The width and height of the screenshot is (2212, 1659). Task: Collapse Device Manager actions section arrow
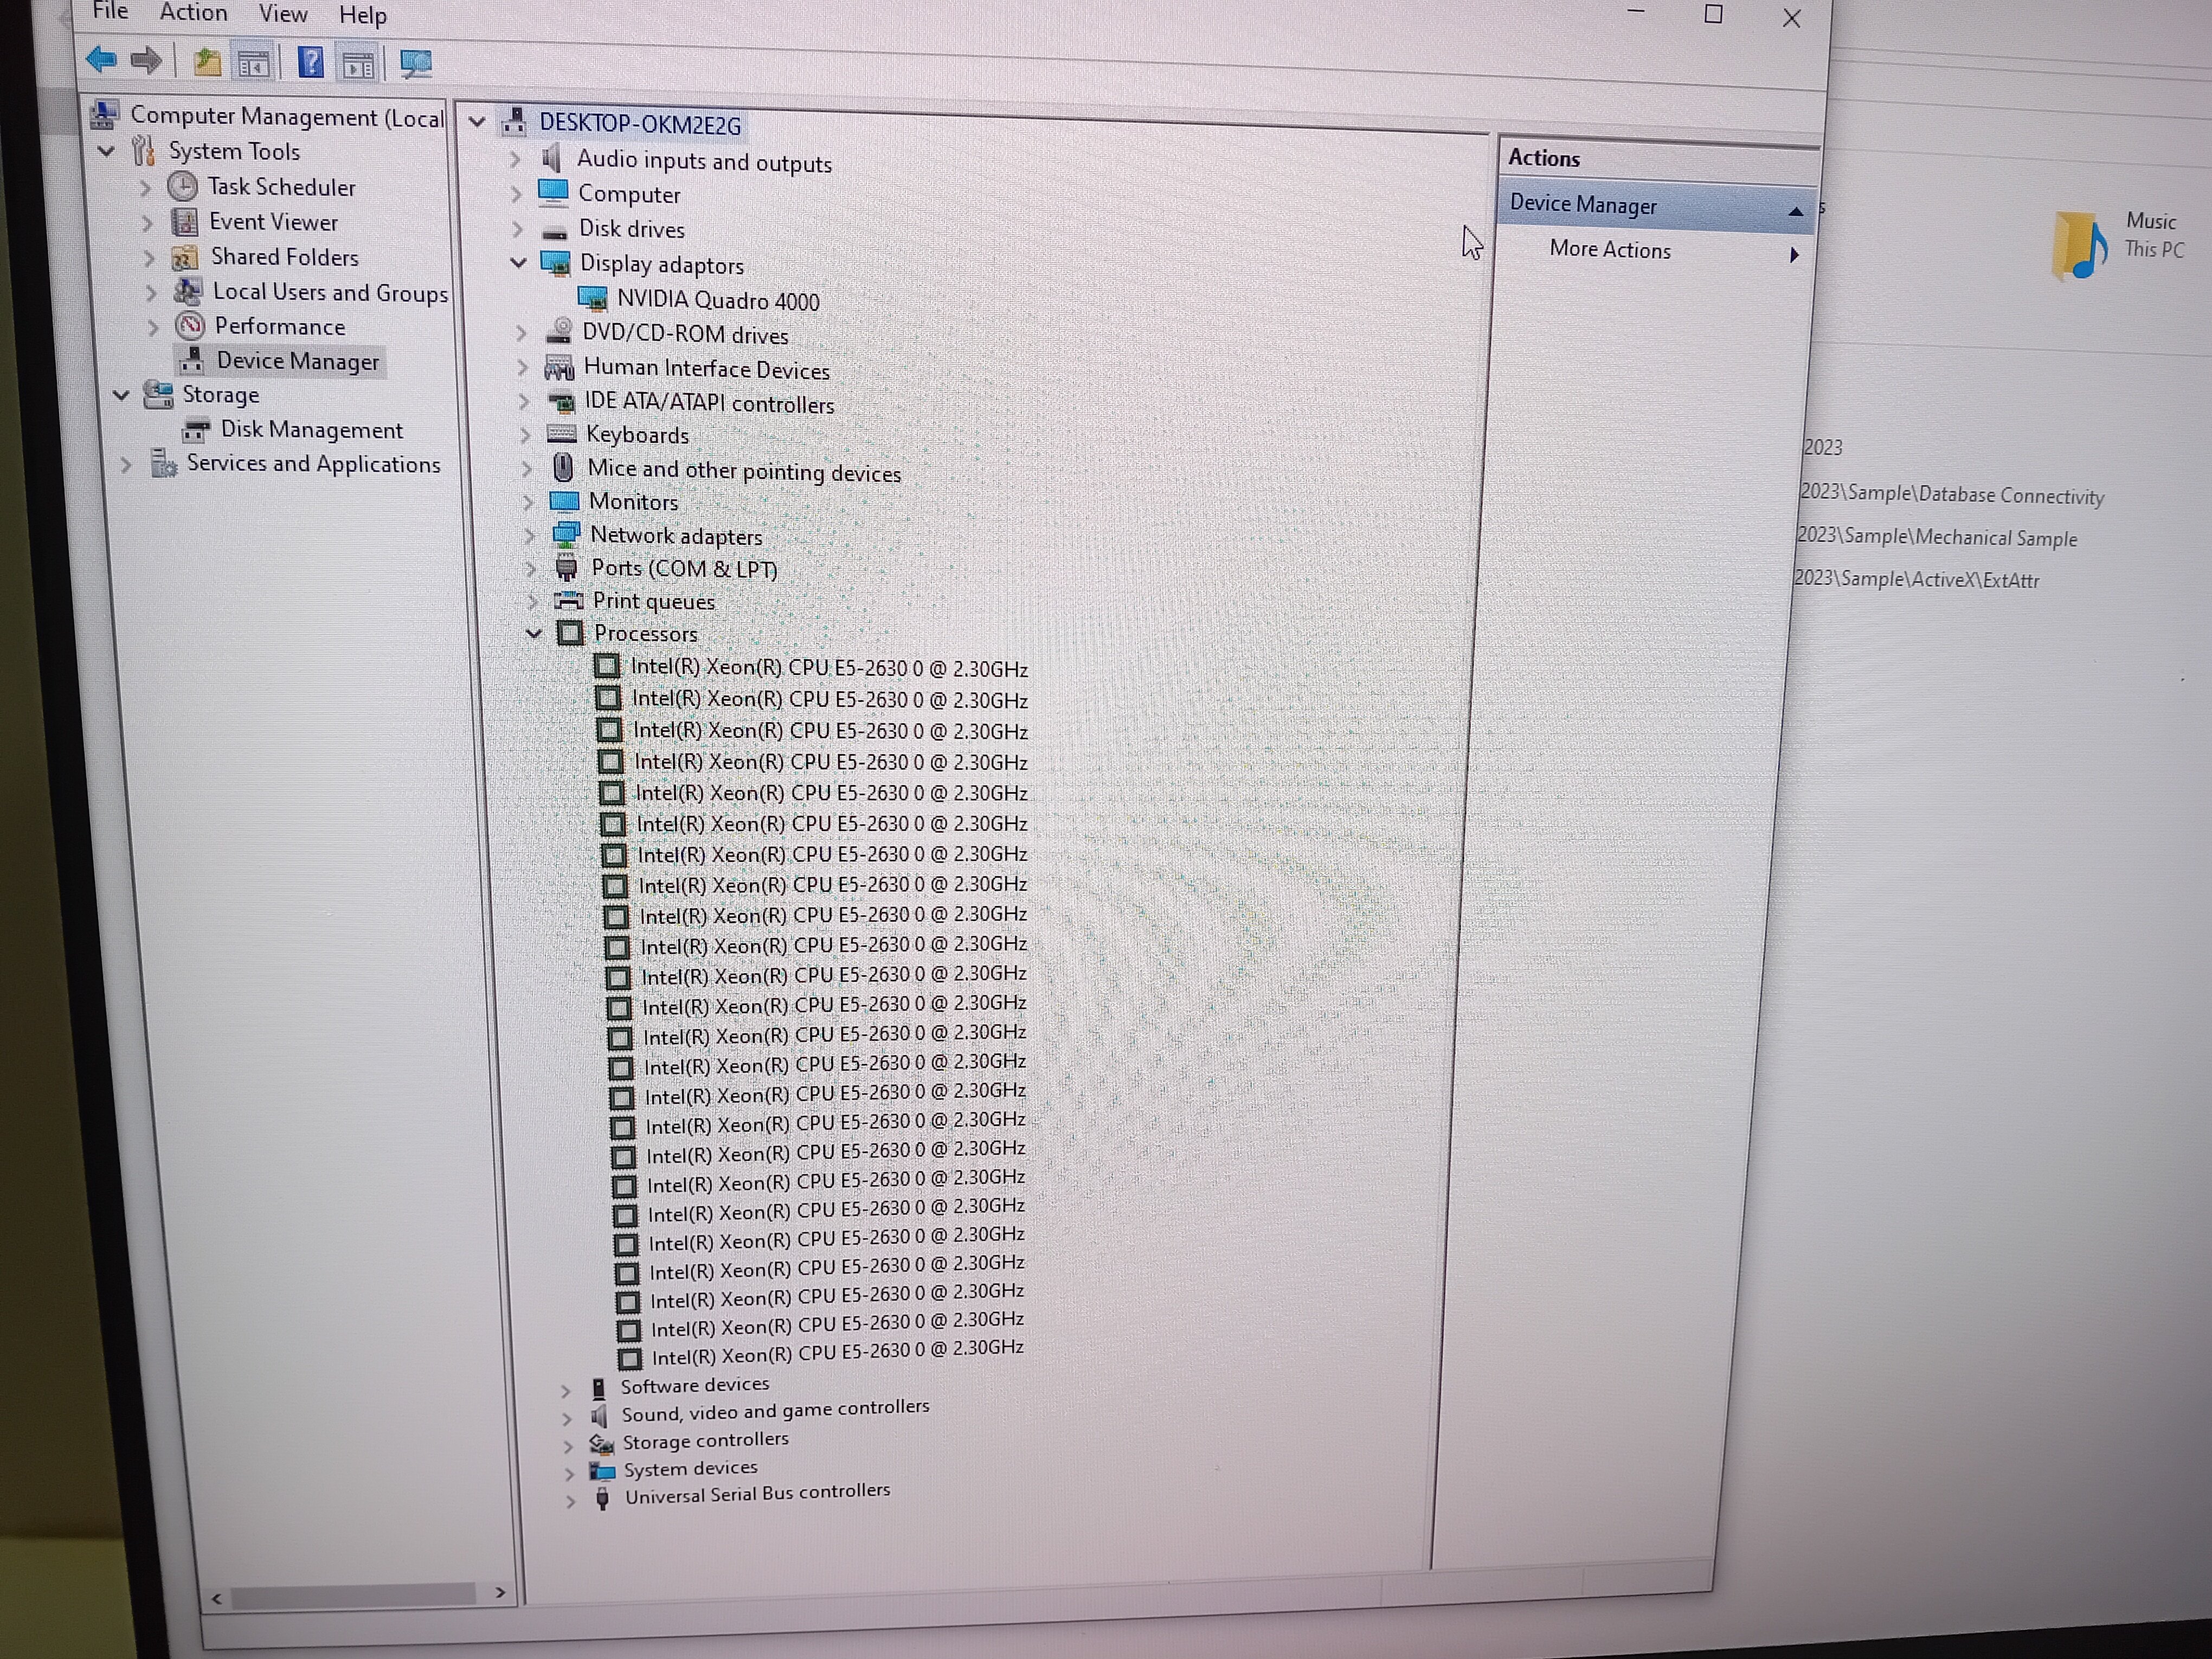(x=1795, y=211)
